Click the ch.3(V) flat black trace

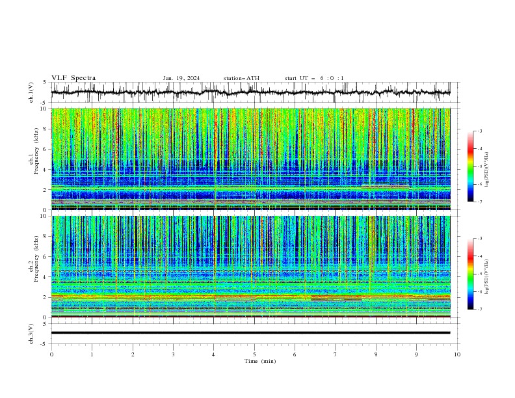pos(250,333)
